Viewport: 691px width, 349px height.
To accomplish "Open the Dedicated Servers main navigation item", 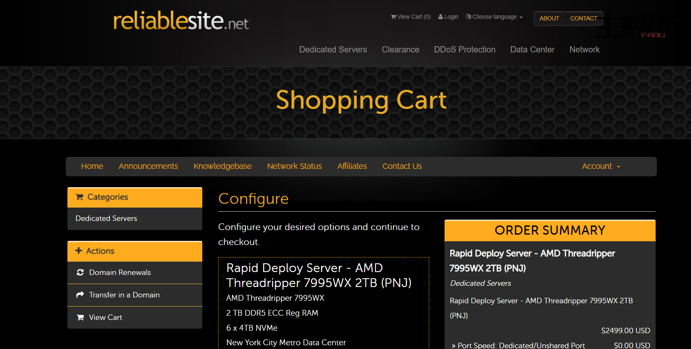I will tap(333, 50).
